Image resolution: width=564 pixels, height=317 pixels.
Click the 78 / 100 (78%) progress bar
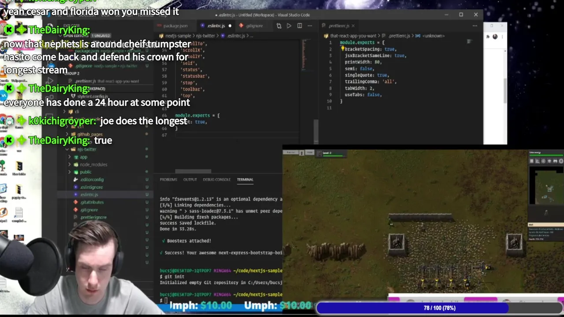(440, 308)
